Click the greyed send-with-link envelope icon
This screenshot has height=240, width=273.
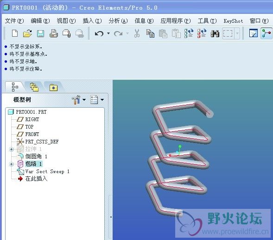tap(80, 33)
